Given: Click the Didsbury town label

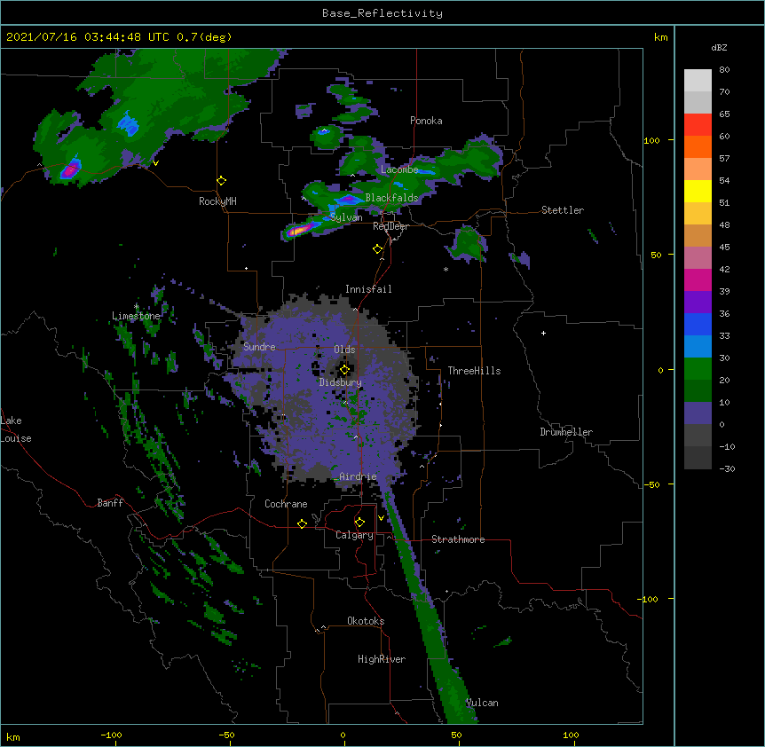Looking at the screenshot, I should tap(341, 382).
